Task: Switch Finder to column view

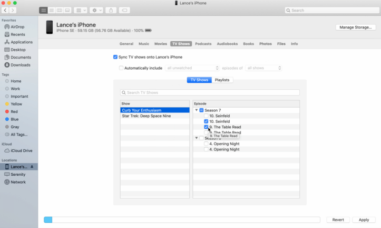Action: [60, 10]
